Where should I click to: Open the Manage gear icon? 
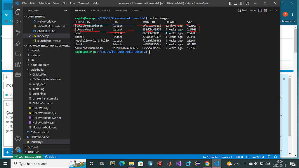(18, 149)
